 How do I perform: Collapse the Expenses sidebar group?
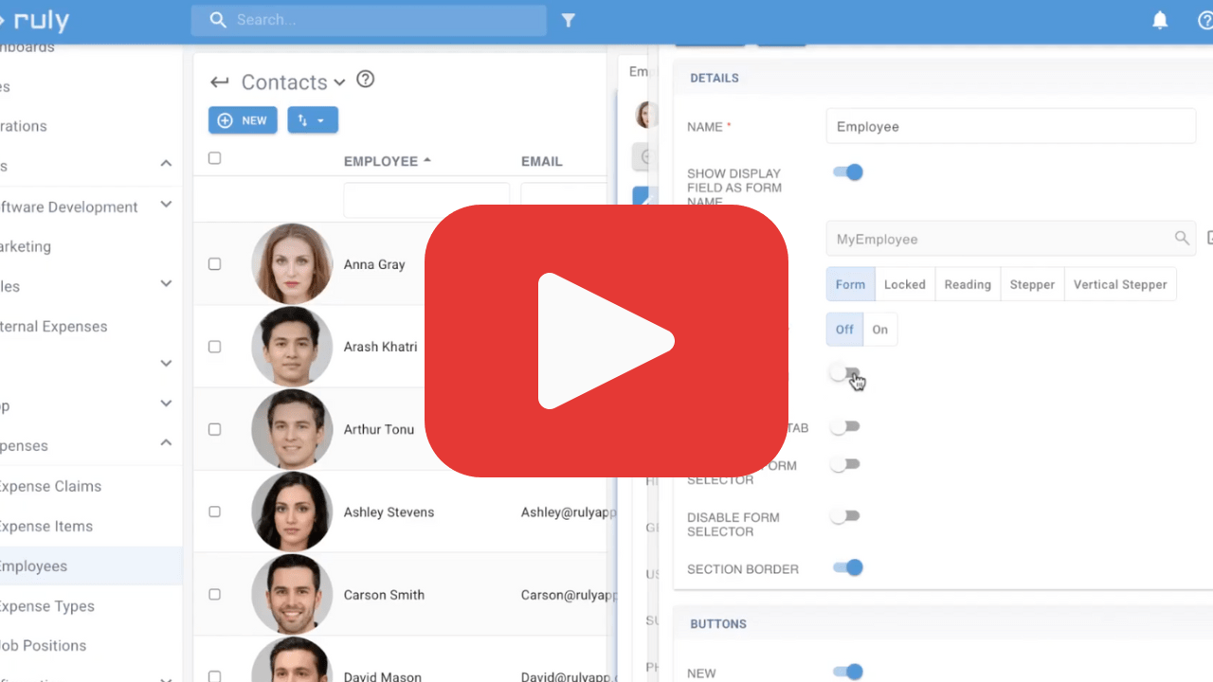166,443
